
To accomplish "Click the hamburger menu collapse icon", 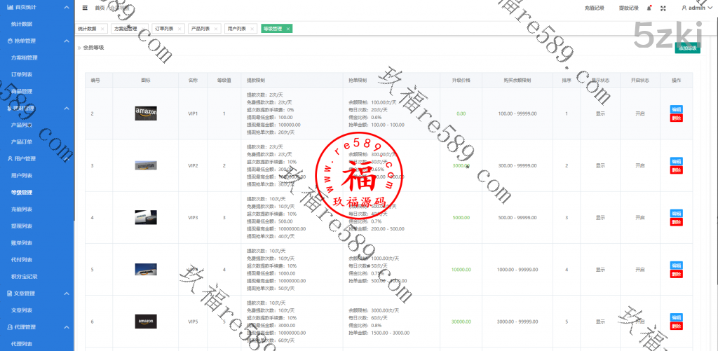I will point(85,8).
